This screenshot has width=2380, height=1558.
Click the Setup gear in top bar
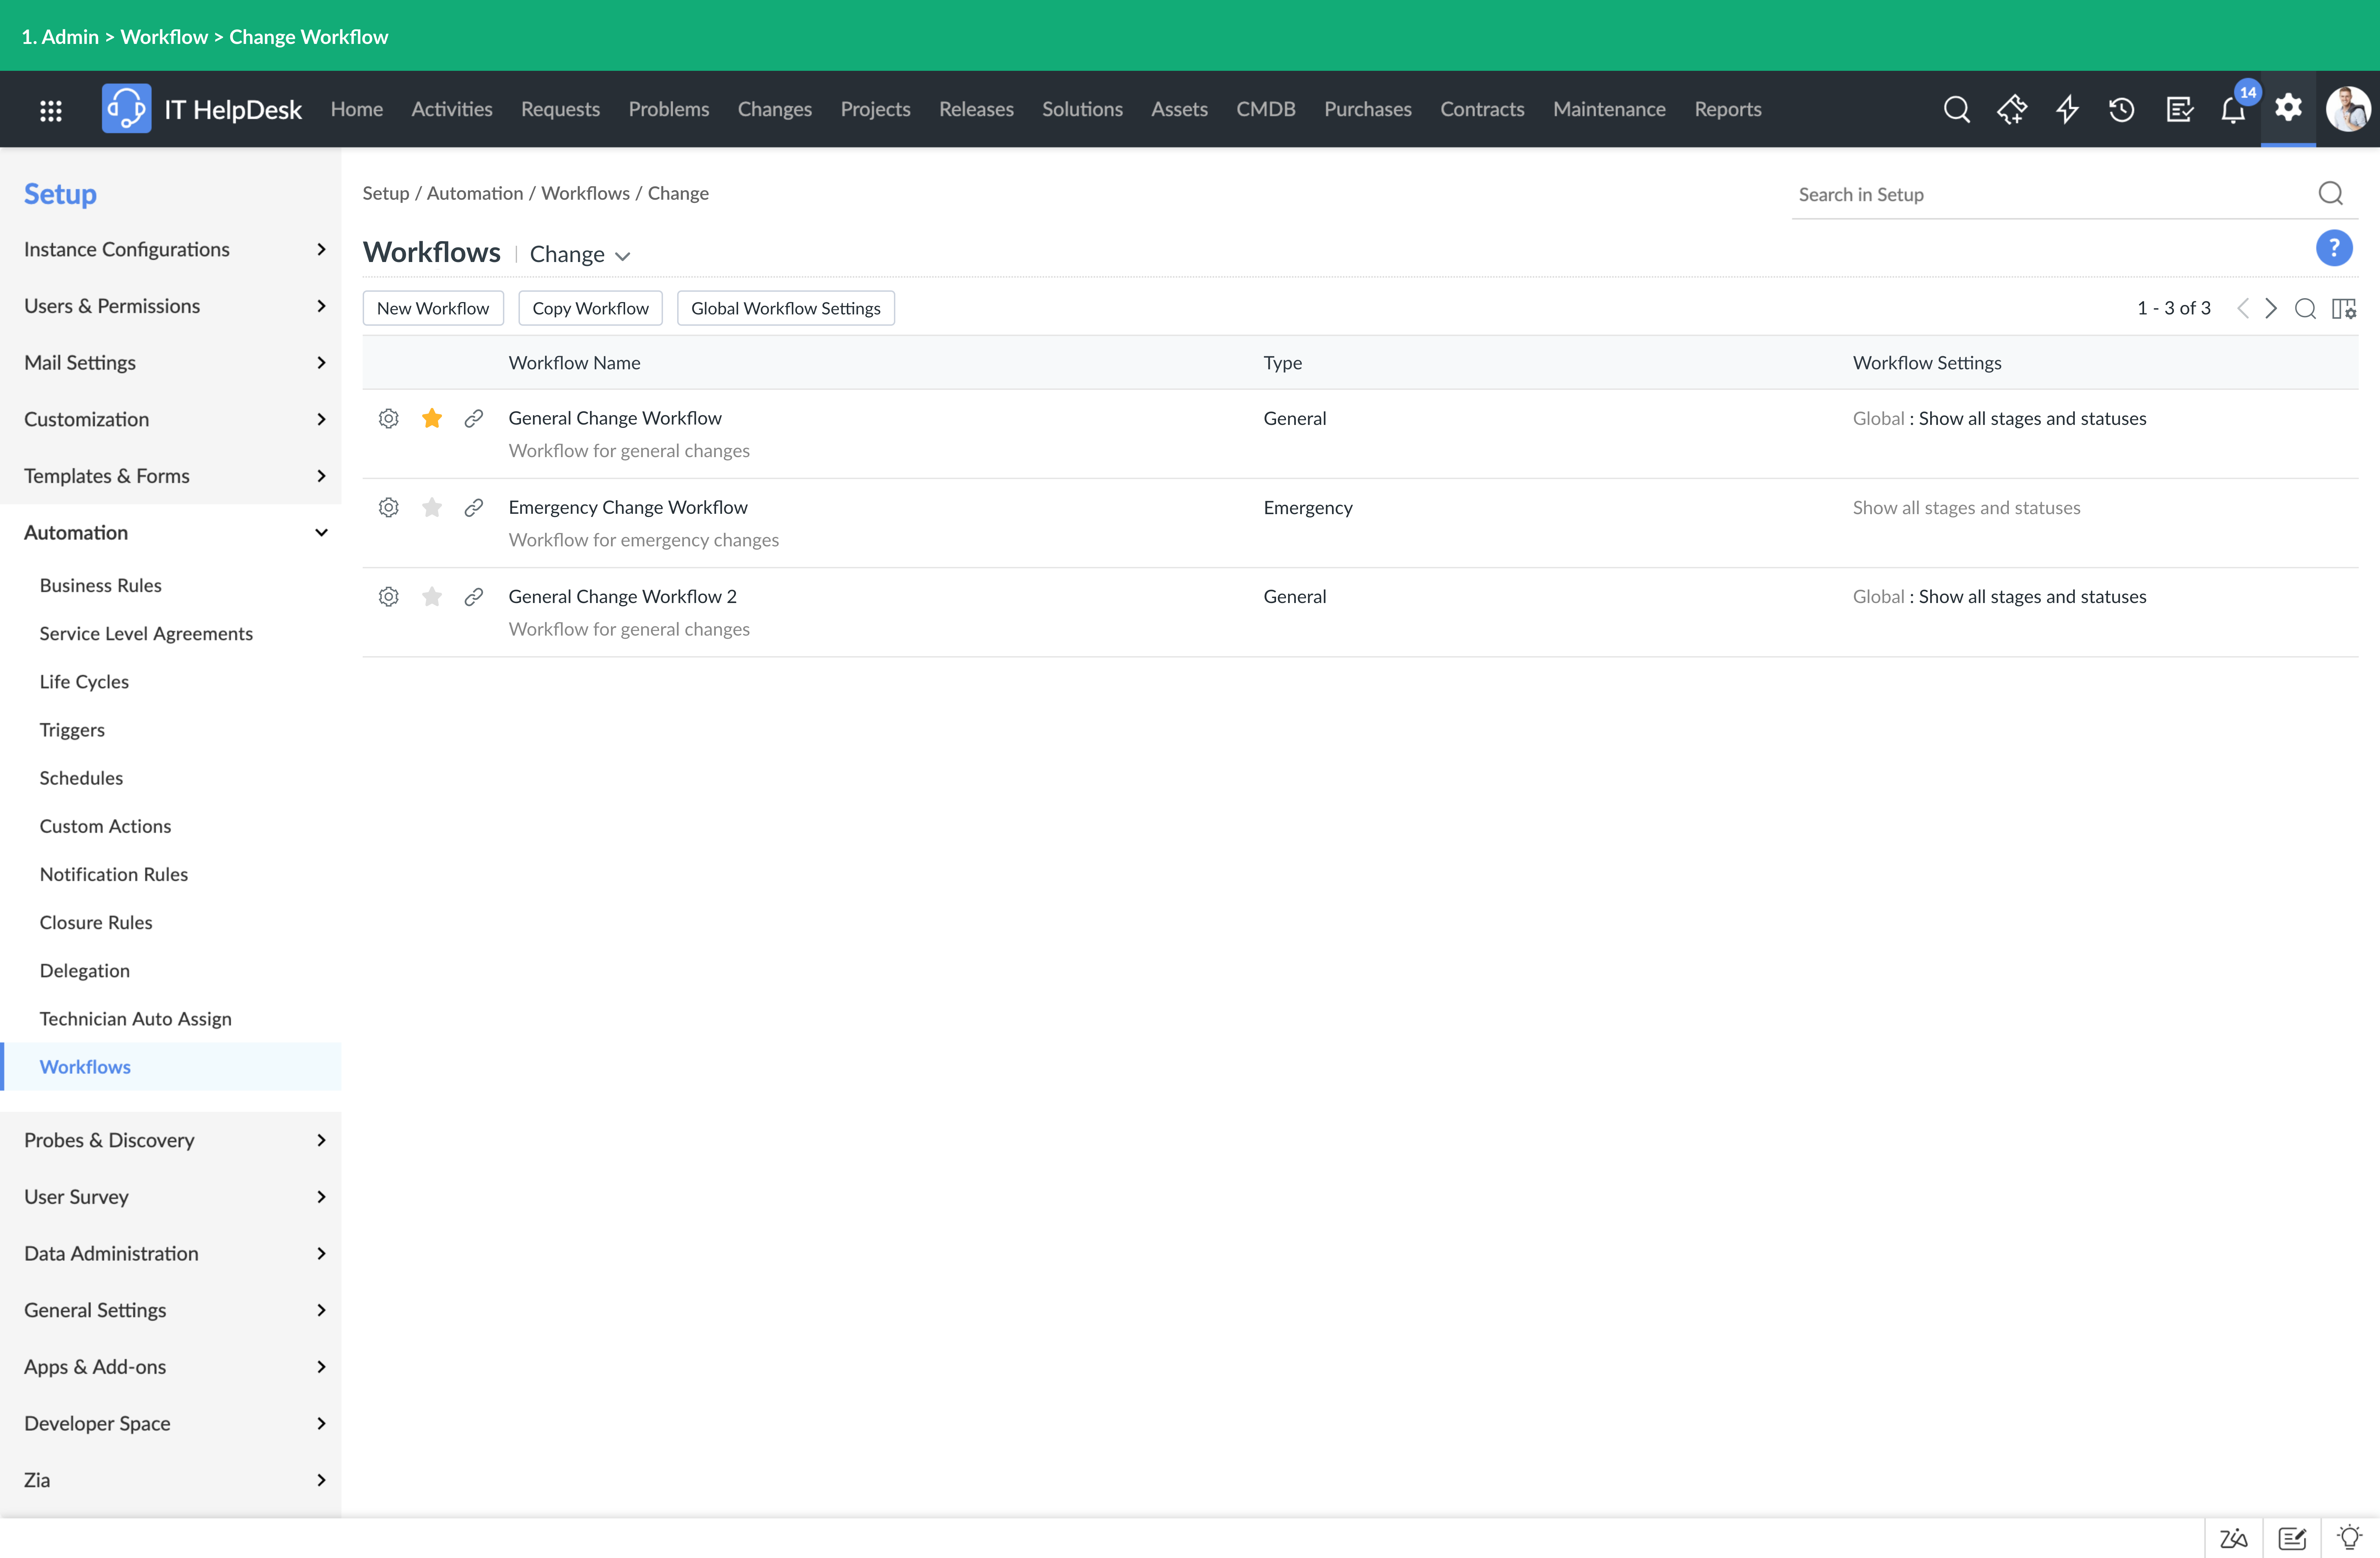pyautogui.click(x=2288, y=108)
